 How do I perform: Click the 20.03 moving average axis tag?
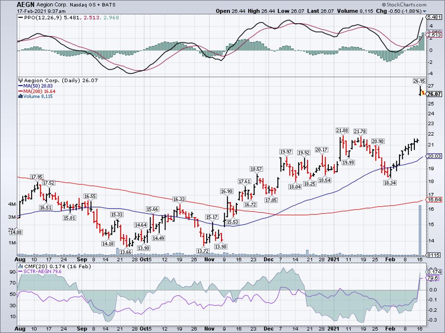[434, 157]
